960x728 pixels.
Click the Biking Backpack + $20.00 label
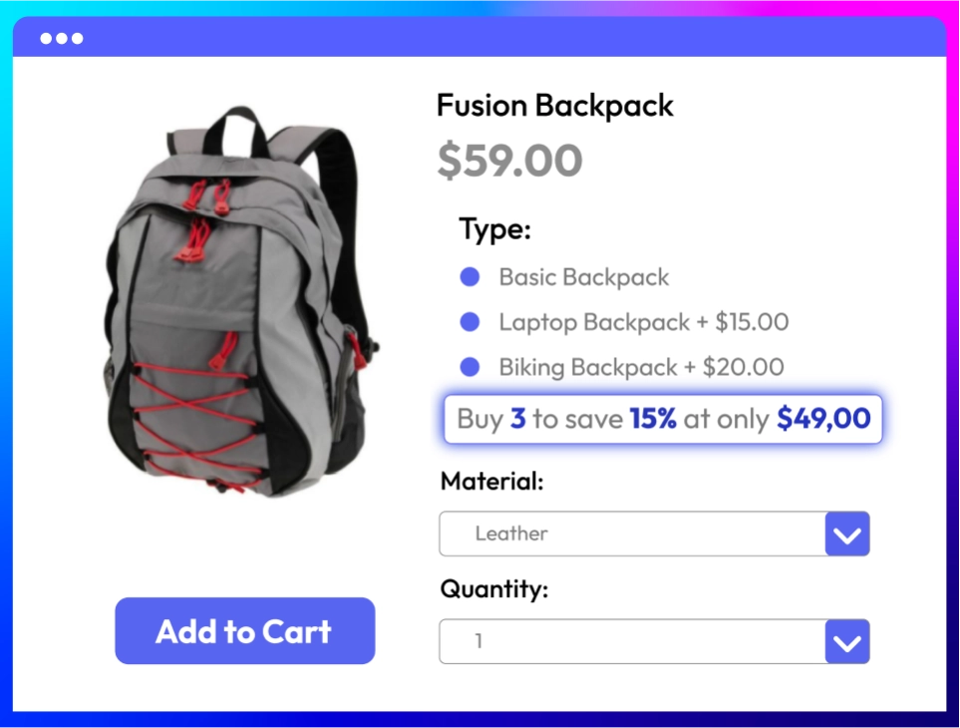pyautogui.click(x=642, y=368)
